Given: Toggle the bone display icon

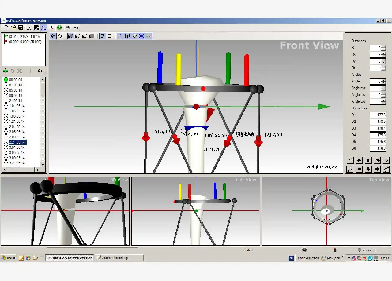Looking at the screenshot, I should pos(134,36).
